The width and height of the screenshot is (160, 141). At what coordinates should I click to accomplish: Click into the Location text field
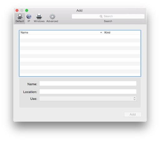(88, 92)
